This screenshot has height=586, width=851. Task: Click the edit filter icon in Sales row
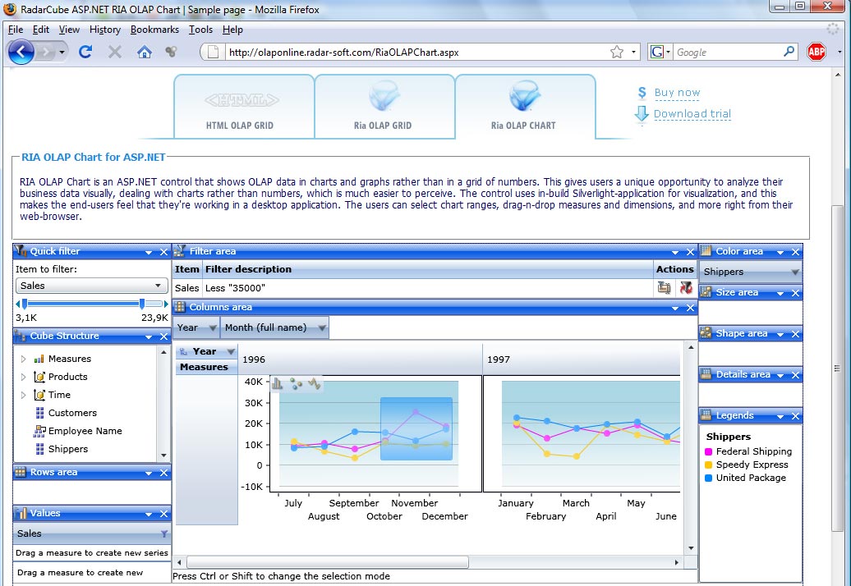(664, 287)
